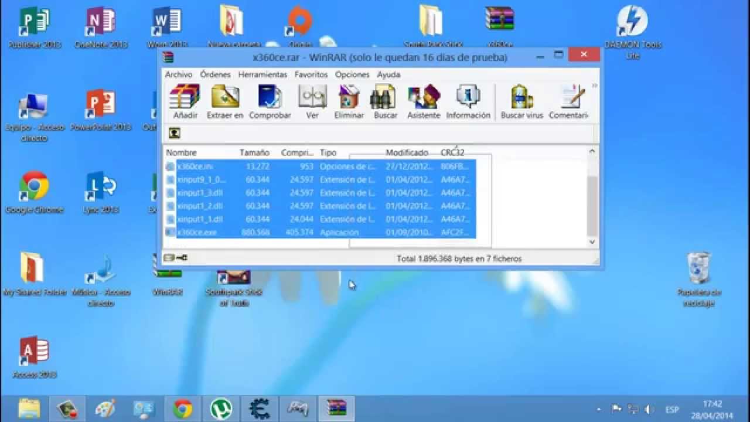Image resolution: width=750 pixels, height=422 pixels.
Task: Click the Publisher 2013 desktop shortcut
Action: pos(34,27)
